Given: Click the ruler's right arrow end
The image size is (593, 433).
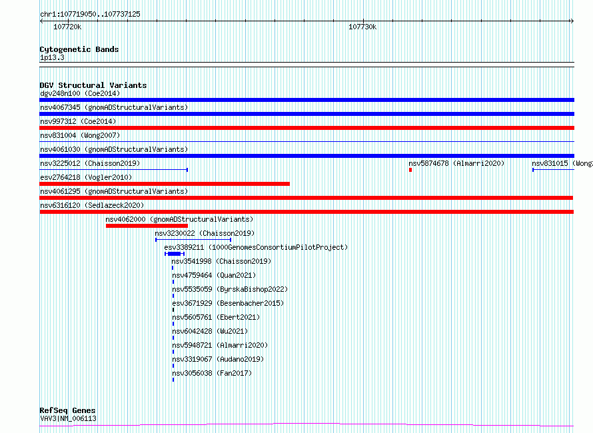Looking at the screenshot, I should [572, 21].
